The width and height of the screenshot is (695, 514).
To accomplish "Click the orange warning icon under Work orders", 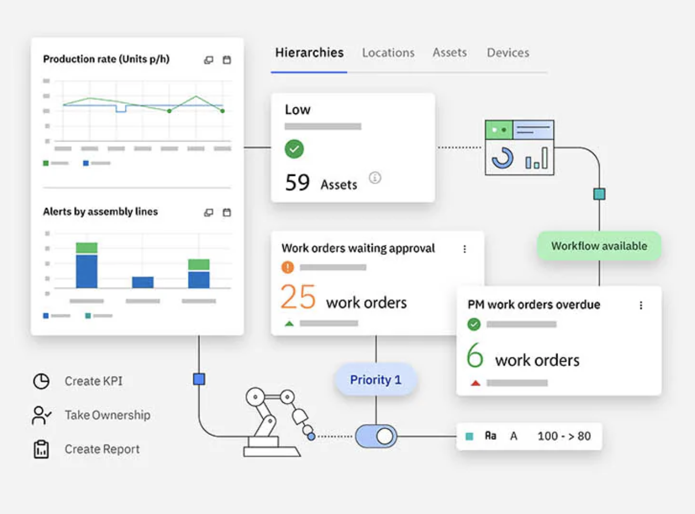I will 287,268.
